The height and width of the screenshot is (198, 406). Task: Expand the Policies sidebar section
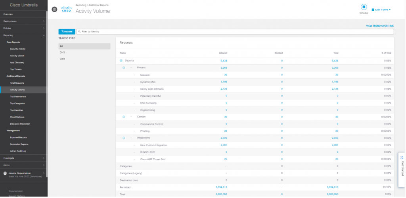23,28
